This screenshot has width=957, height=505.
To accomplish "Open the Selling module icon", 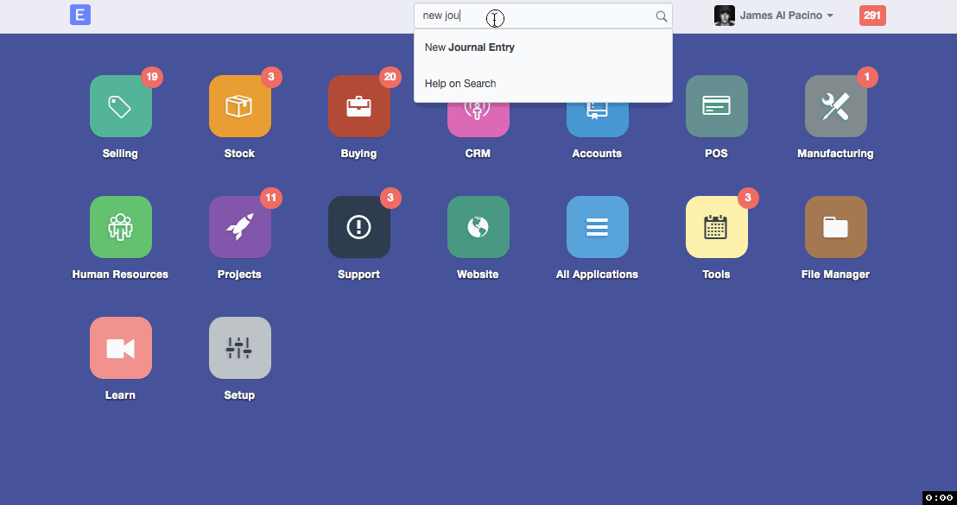I will 121,106.
